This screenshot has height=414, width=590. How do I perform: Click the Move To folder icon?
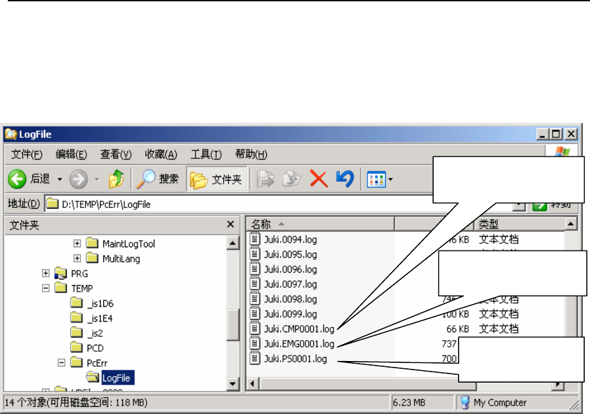pyautogui.click(x=266, y=179)
